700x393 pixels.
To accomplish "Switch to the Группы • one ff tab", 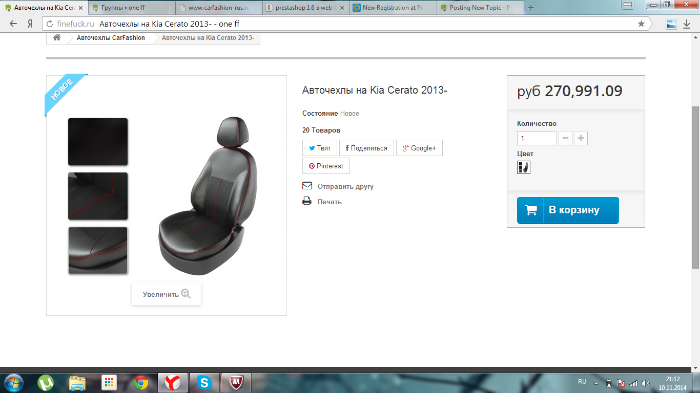I will pos(131,8).
